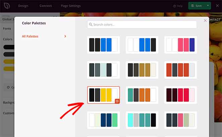Click the search magnifier icon
This screenshot has height=137, width=222.
91,25
